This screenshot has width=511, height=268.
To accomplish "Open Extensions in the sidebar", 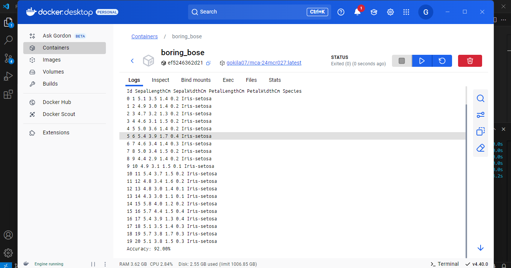I will tap(65, 132).
